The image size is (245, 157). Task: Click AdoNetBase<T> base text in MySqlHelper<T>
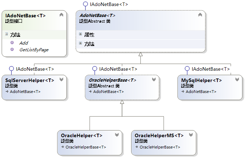coord(201,92)
